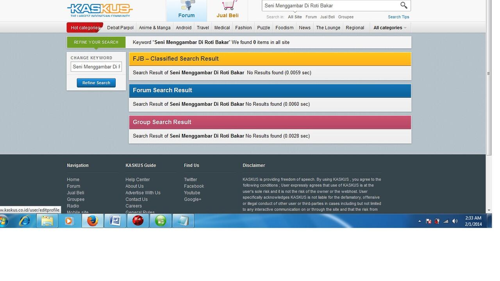Click the vertical scrollbar down arrow
Screen dimensions: 500x281
click(489, 210)
